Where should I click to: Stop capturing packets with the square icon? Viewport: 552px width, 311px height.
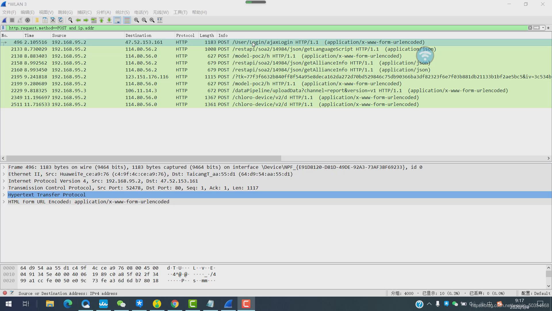[x=12, y=20]
